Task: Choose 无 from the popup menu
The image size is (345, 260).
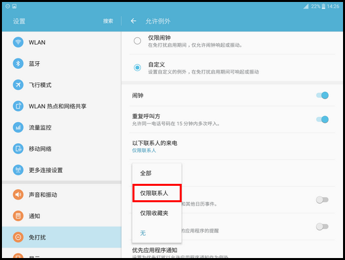Action: [x=157, y=233]
